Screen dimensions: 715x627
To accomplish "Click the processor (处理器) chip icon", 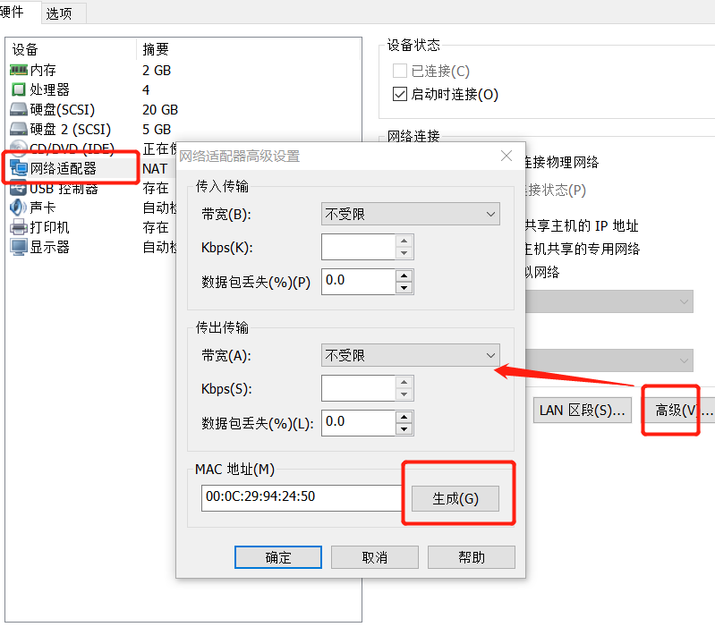I will (19, 89).
